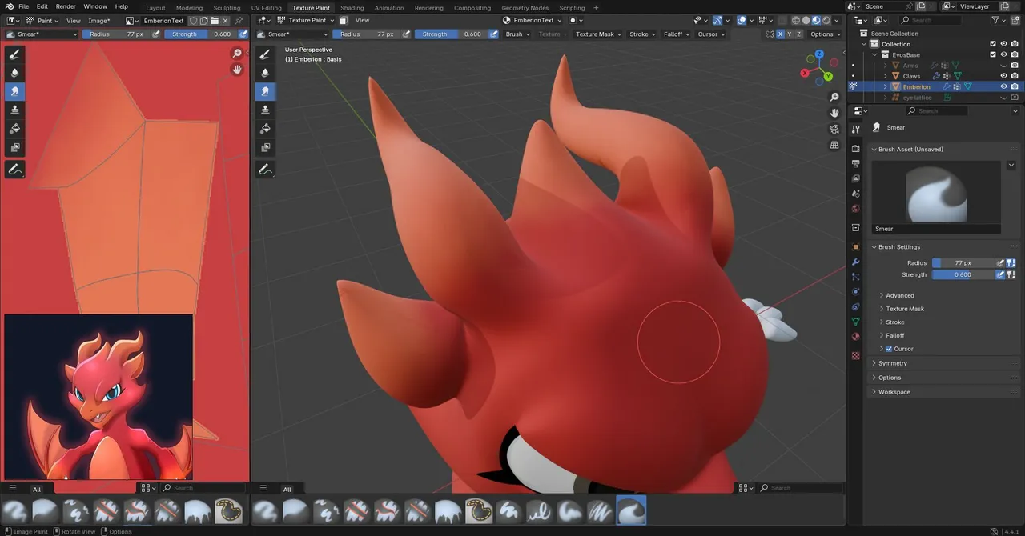
Task: Select the Draw brush tool in 3D viewport toolbar
Action: click(265, 54)
